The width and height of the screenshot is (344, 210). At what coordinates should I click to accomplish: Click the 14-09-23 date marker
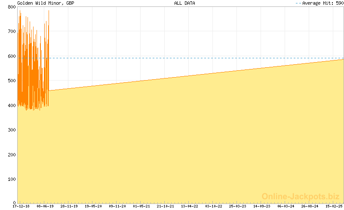[262, 206]
